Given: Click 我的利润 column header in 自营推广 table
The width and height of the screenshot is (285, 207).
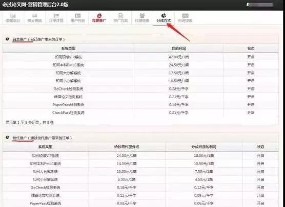Looking at the screenshot, I should (179, 49).
